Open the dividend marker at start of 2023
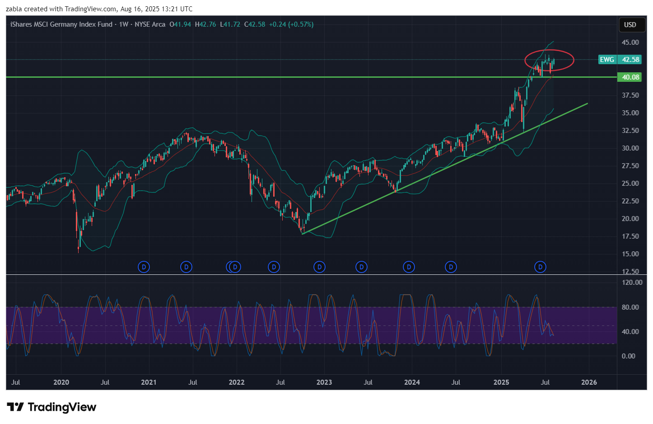The width and height of the screenshot is (653, 424). 319,267
